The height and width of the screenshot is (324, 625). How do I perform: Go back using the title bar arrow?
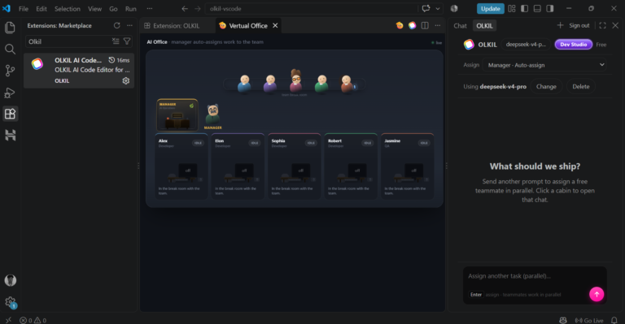[185, 8]
